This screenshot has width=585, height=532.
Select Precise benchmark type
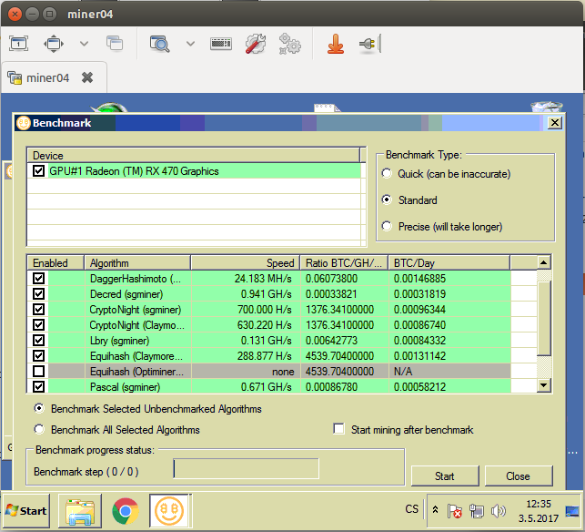point(387,226)
